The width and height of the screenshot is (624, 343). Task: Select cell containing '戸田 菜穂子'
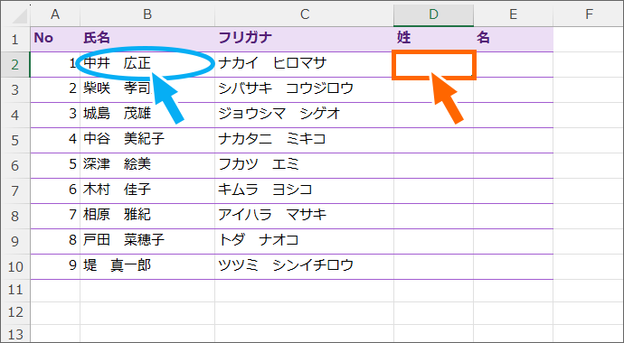coord(147,241)
